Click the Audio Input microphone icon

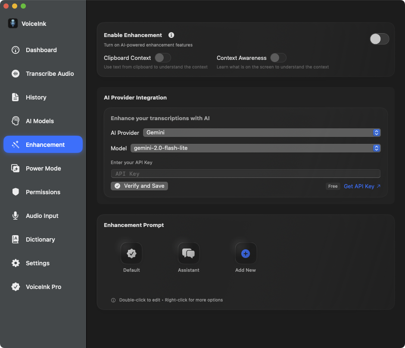[x=16, y=216]
